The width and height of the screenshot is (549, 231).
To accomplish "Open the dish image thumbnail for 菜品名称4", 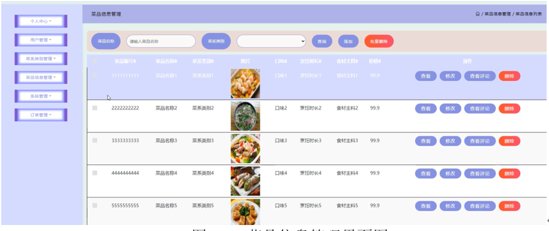I will click(x=245, y=181).
